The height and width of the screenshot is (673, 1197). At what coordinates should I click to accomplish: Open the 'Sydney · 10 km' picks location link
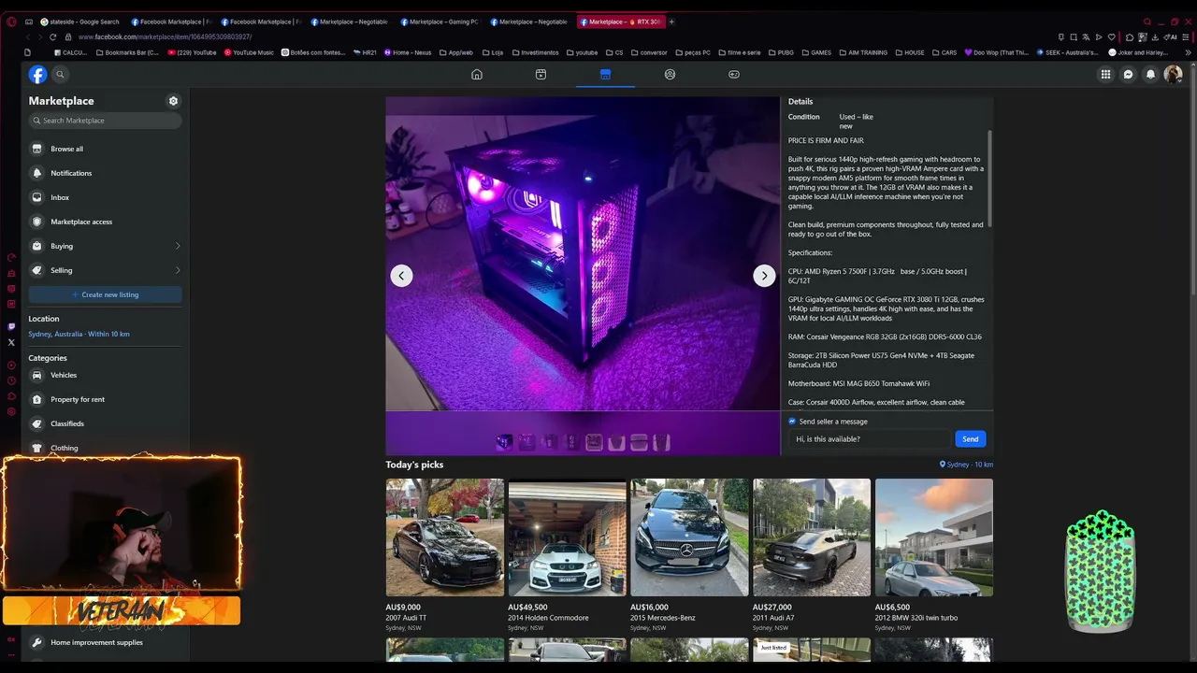point(966,465)
